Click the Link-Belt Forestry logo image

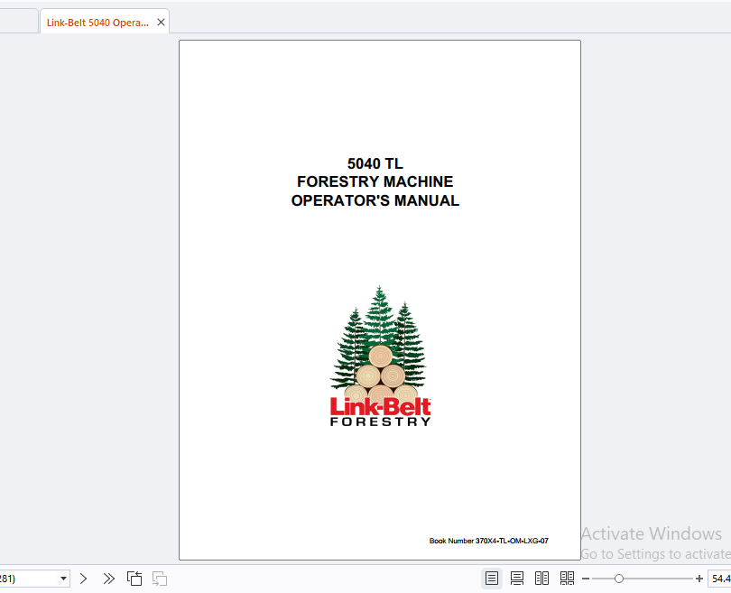(x=380, y=356)
